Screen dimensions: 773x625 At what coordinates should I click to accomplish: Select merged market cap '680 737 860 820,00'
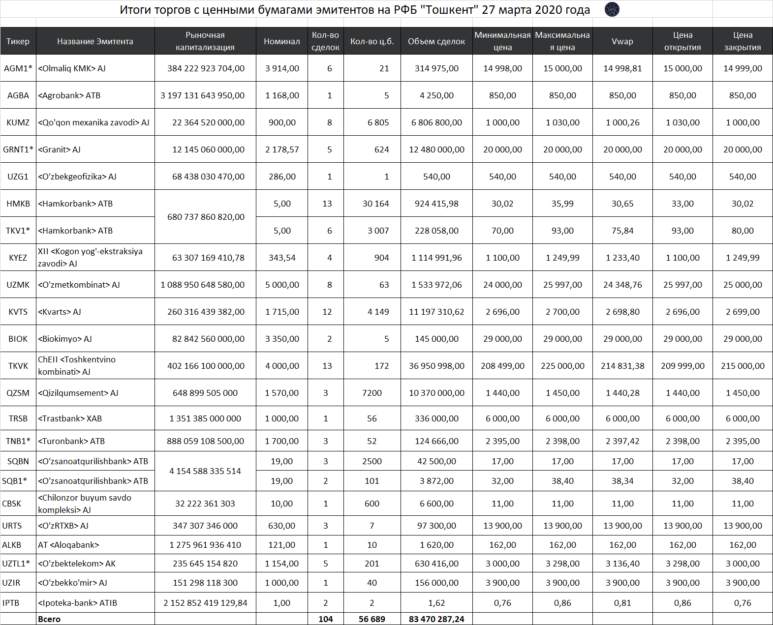206,217
